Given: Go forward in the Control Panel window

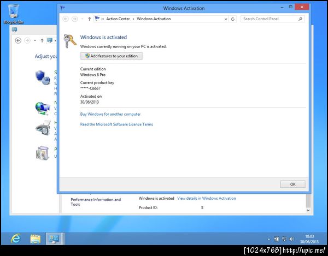Looking at the screenshot, I should 27,40.
